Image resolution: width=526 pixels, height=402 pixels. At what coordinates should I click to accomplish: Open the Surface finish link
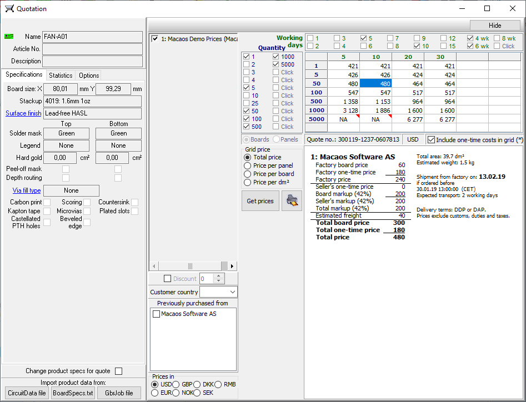pyautogui.click(x=23, y=113)
